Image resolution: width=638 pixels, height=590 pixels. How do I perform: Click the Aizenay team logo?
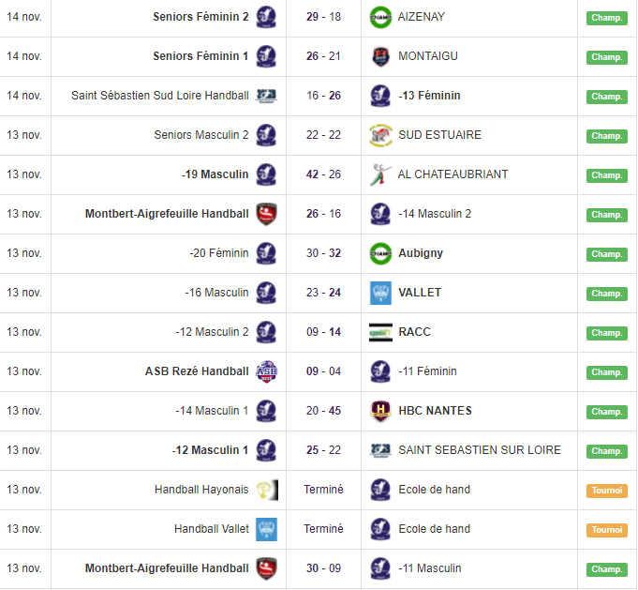[x=379, y=17]
